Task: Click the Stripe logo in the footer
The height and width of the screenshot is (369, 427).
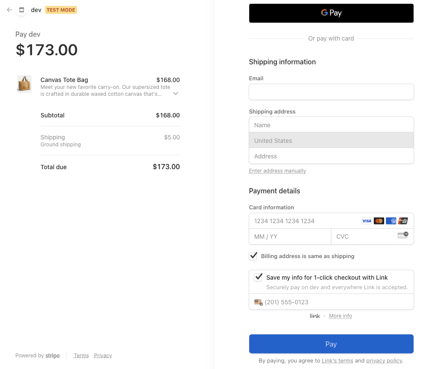Action: 52,356
